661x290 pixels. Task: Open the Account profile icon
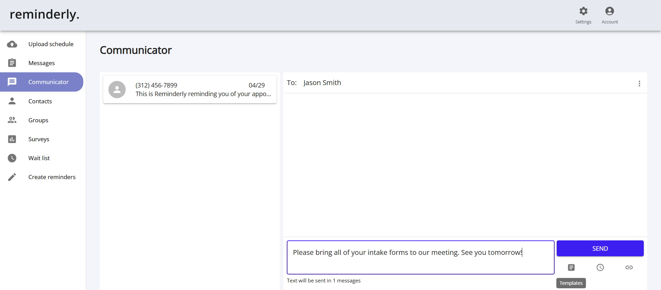tap(610, 11)
